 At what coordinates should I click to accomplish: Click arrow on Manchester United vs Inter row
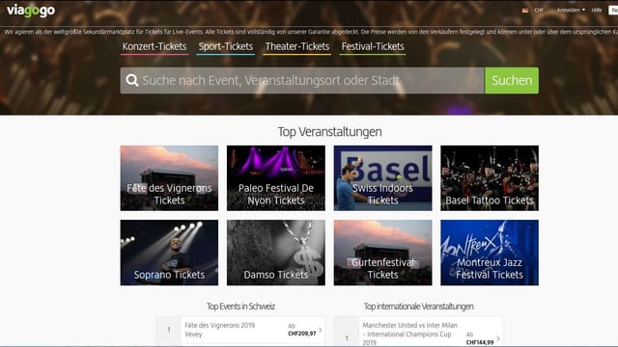[498, 338]
